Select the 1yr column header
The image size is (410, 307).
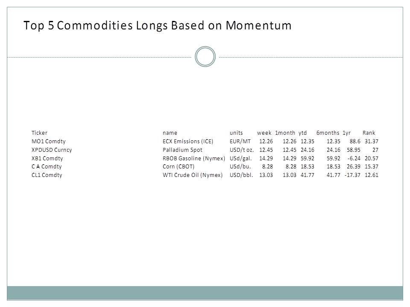(346, 133)
